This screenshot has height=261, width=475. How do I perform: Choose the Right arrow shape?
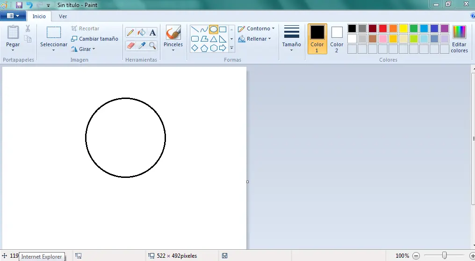pos(223,48)
